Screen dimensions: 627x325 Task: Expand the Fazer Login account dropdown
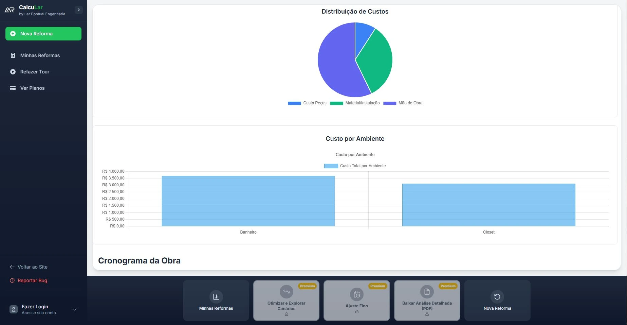[x=75, y=309]
